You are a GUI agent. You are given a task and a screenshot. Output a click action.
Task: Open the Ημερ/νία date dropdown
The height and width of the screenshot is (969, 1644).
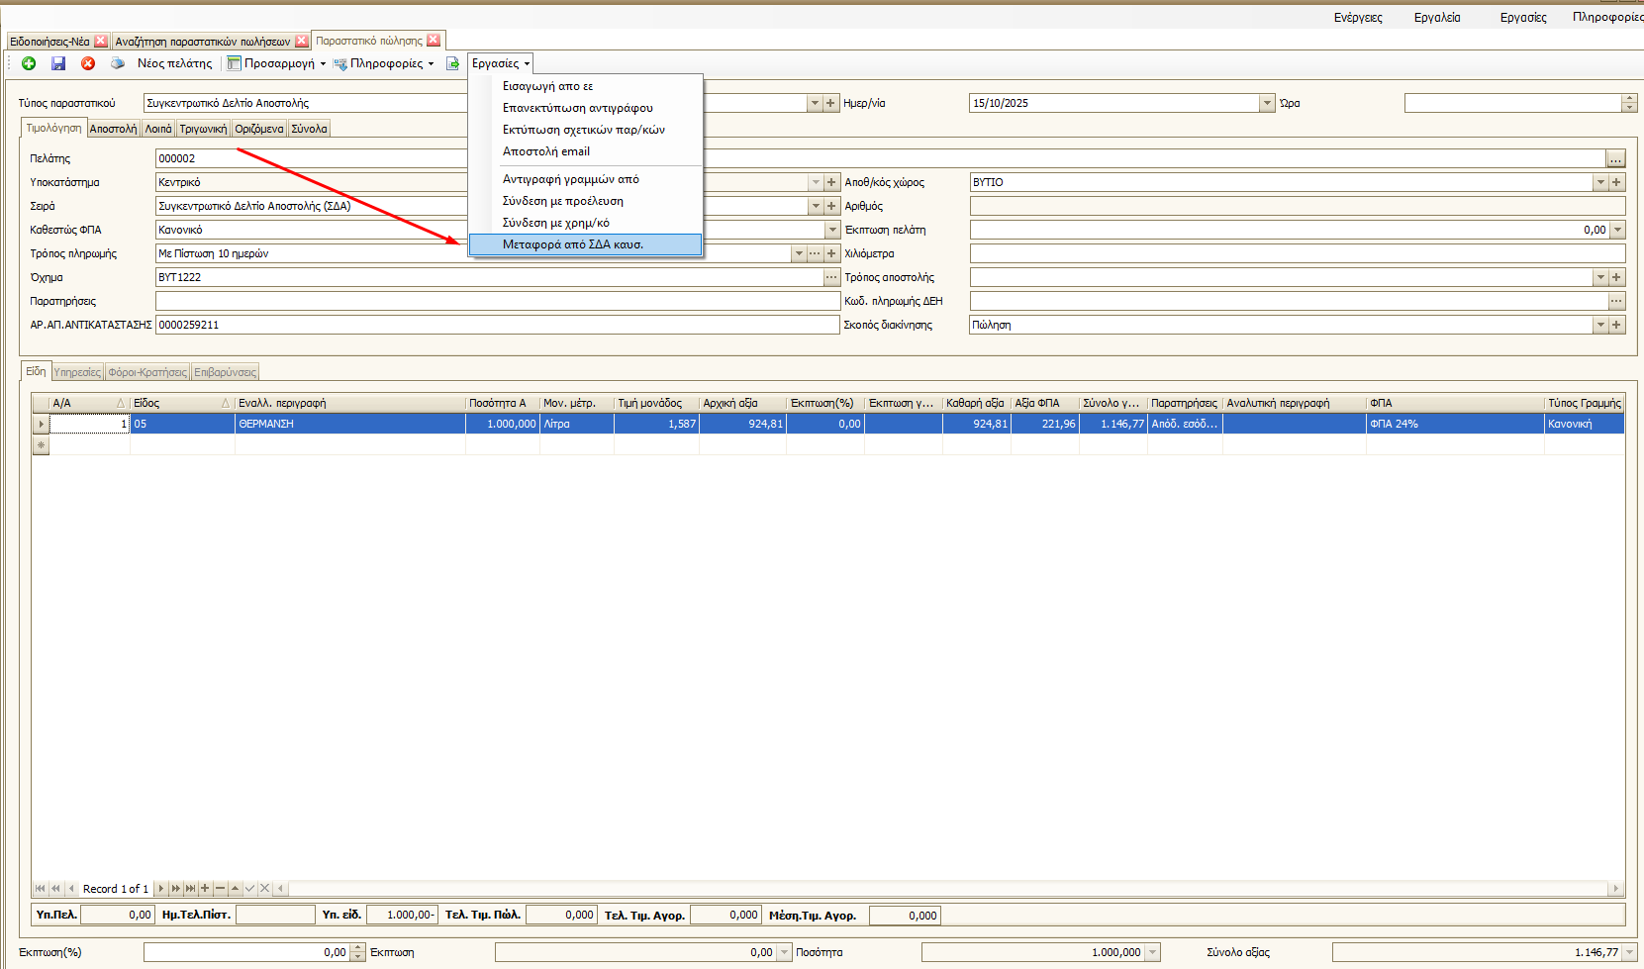(x=1267, y=103)
